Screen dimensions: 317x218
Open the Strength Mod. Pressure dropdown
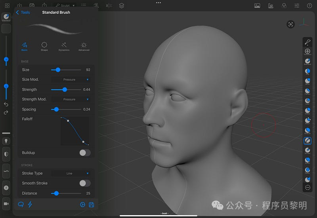coord(71,99)
